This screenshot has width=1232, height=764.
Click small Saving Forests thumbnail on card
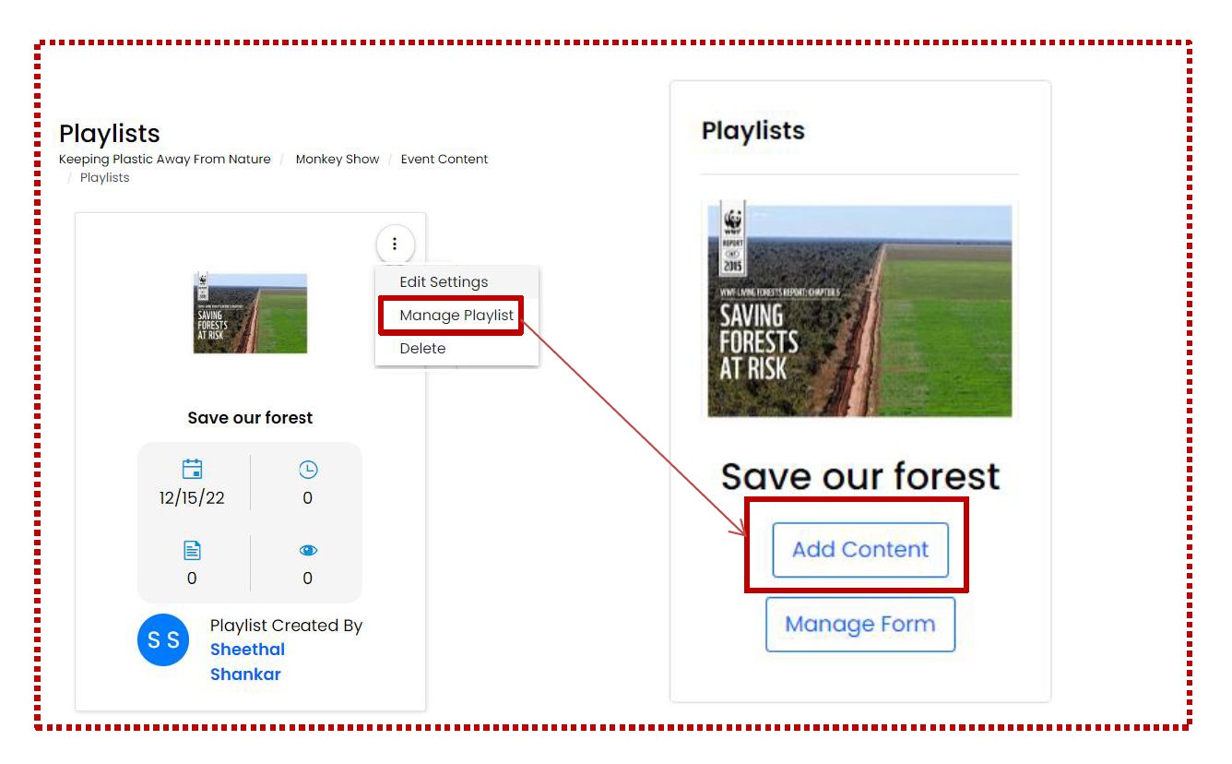click(x=250, y=313)
